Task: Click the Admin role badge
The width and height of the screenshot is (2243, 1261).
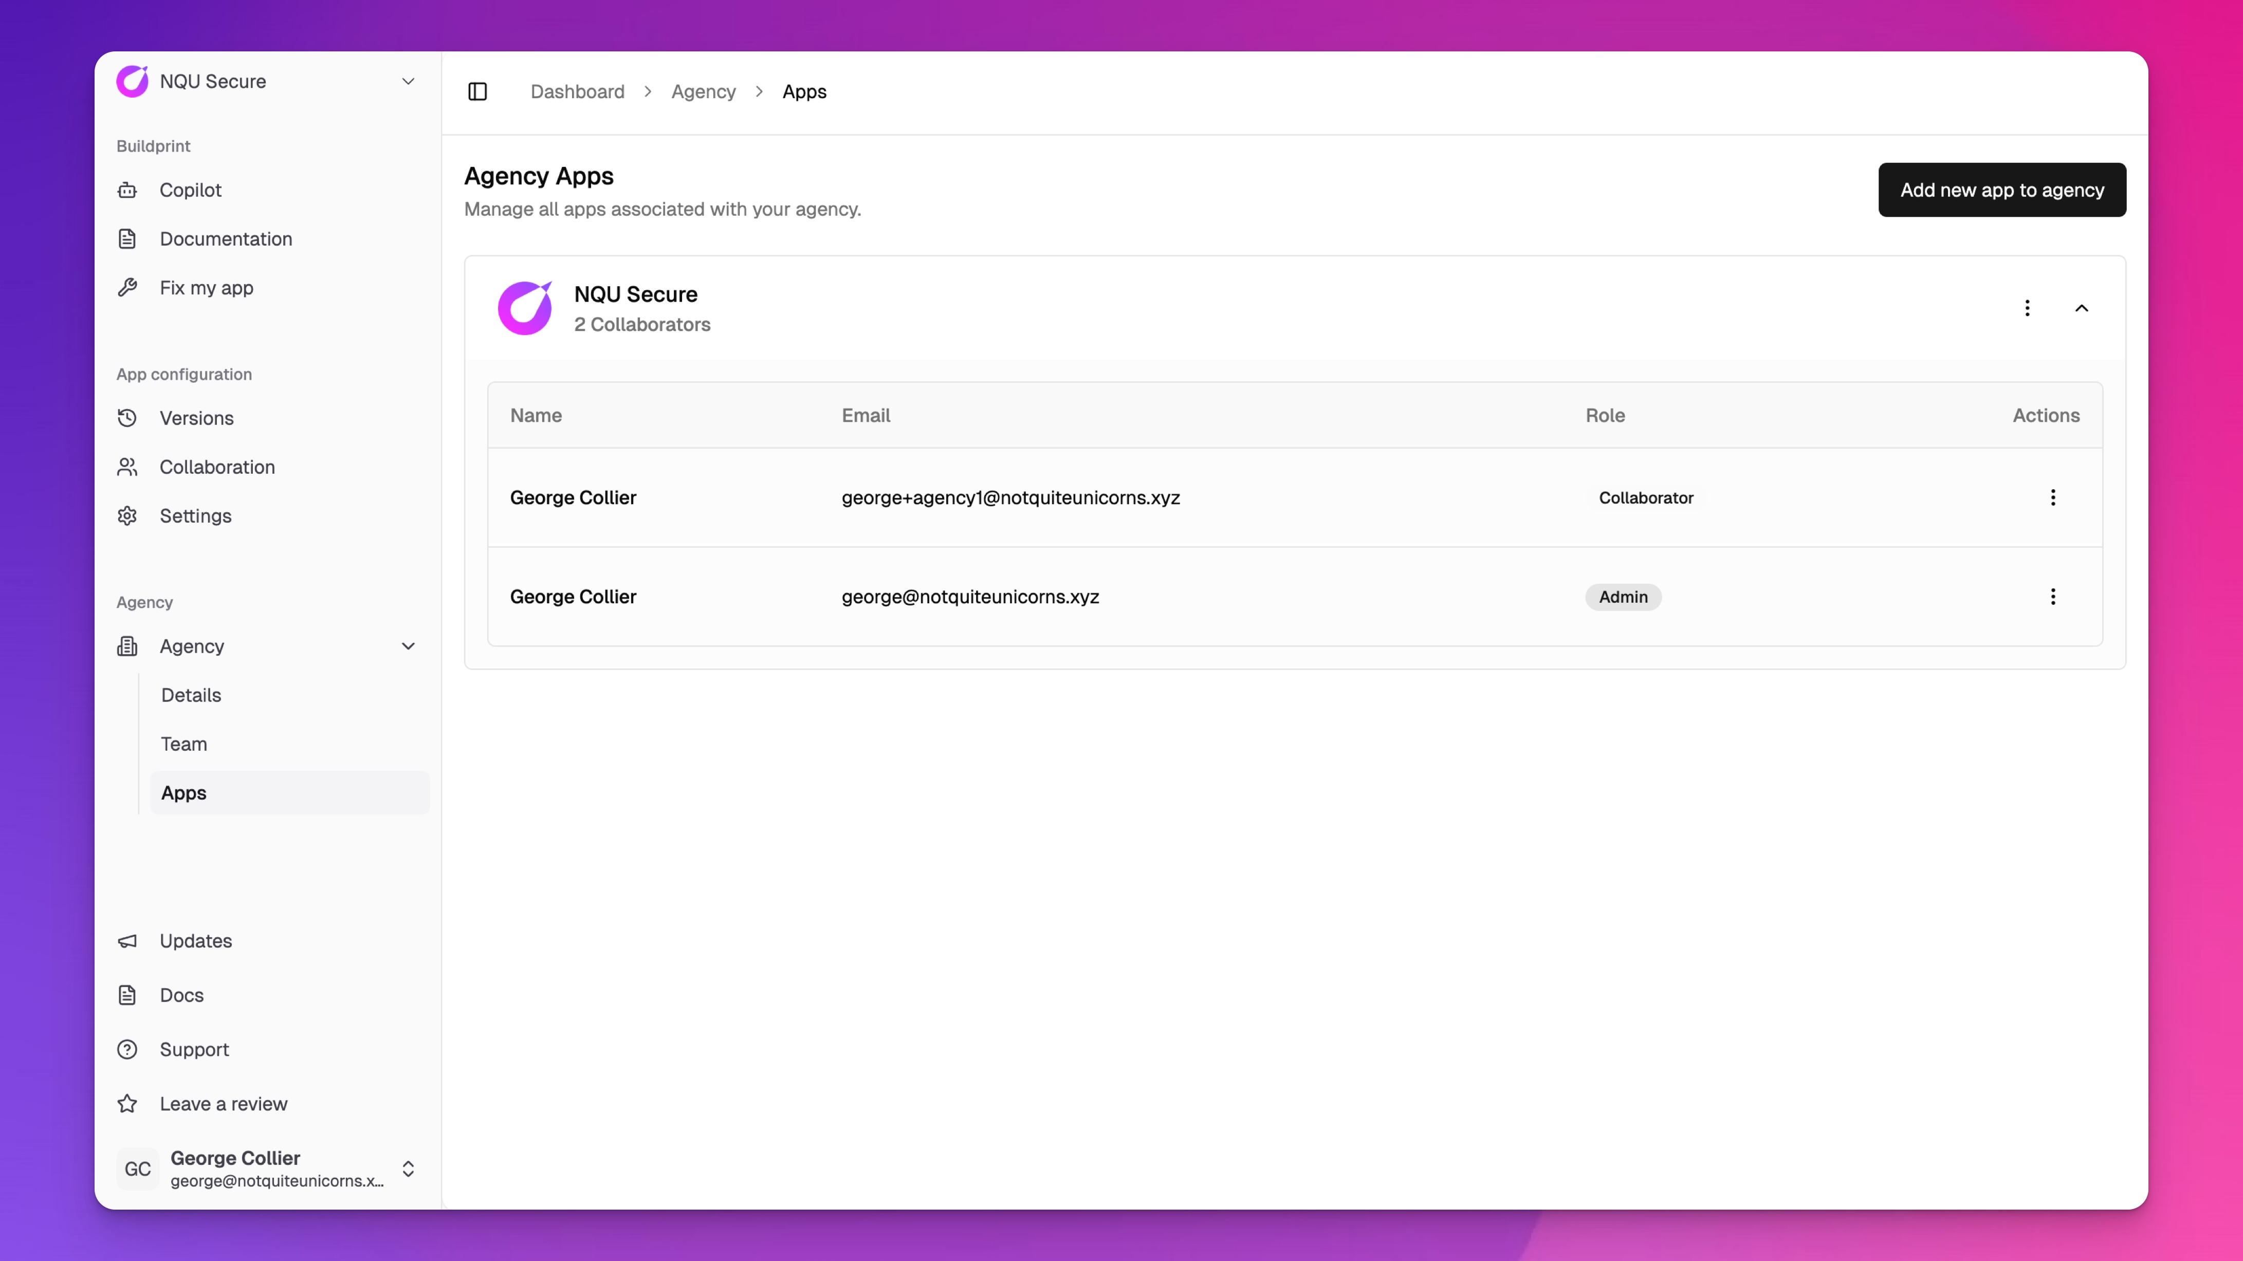Action: pos(1623,596)
